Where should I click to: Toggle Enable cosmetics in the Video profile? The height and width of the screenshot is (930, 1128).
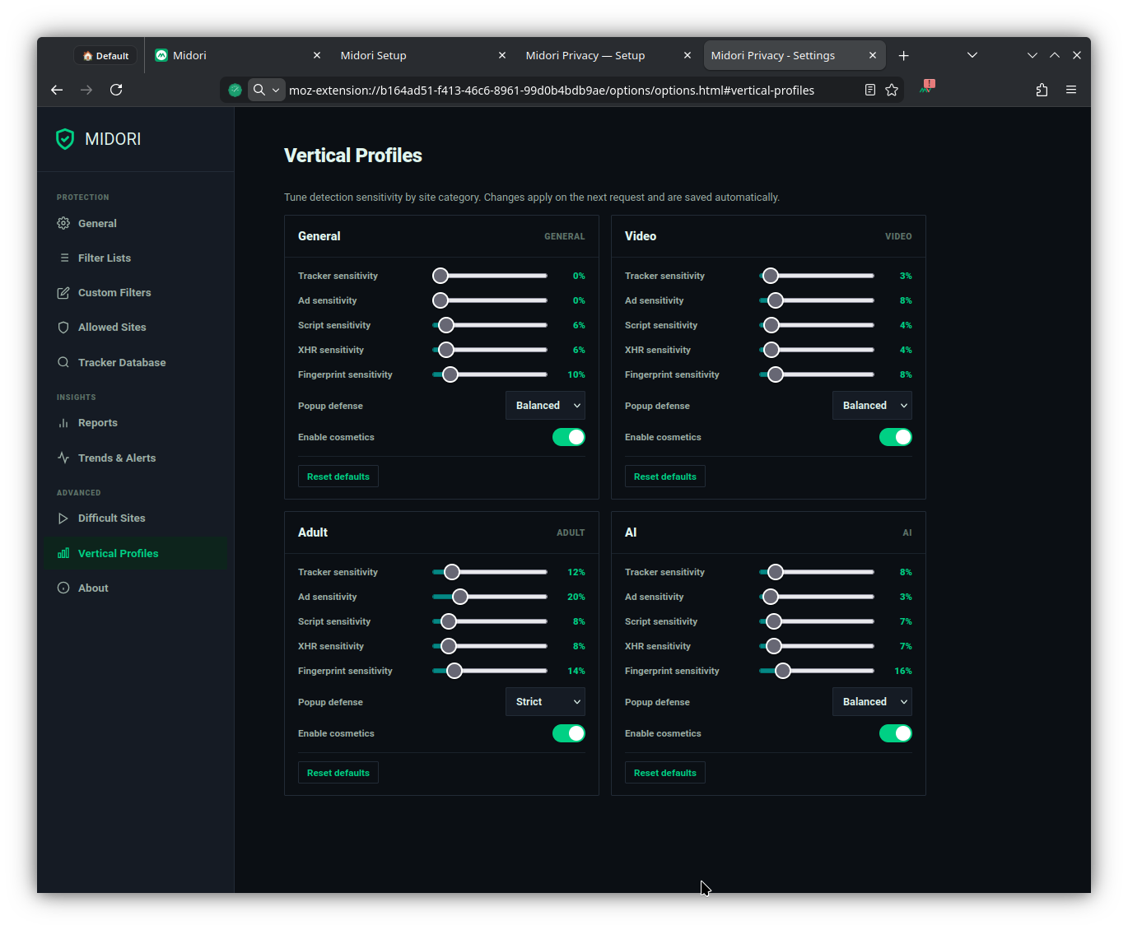click(x=896, y=437)
